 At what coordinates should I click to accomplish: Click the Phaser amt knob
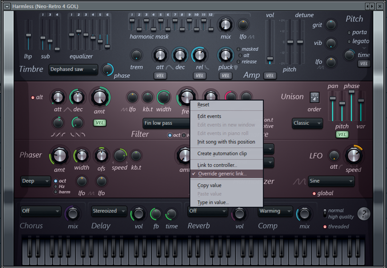(x=59, y=156)
